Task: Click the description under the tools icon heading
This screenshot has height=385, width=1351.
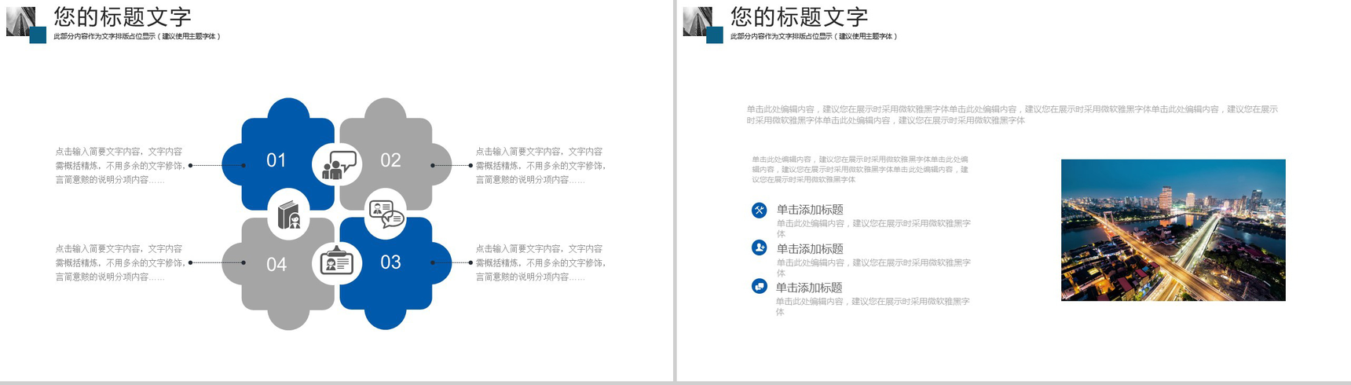Action: [x=873, y=229]
